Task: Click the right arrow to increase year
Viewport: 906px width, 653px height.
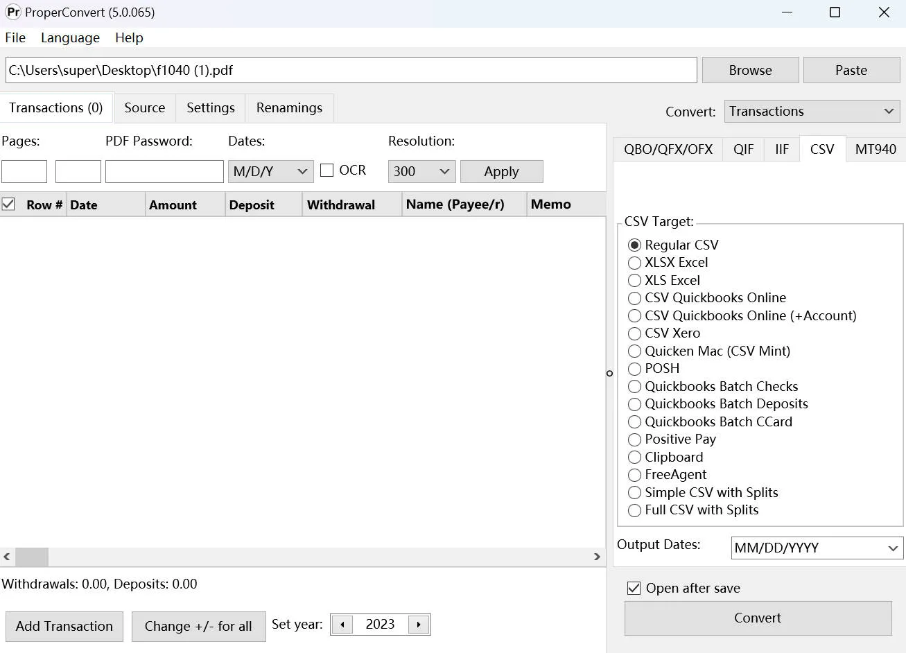Action: 419,624
